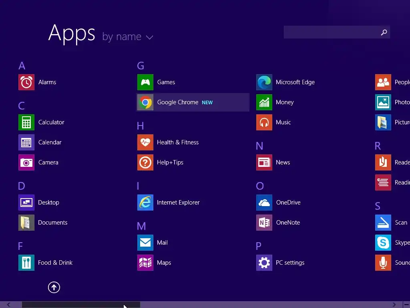Click the apps search field
Screen dimensions: 410x308
point(337,32)
